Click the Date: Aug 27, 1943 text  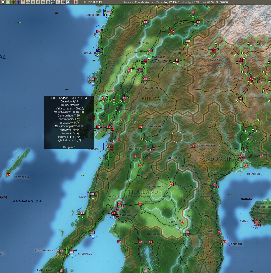[x=168, y=2]
